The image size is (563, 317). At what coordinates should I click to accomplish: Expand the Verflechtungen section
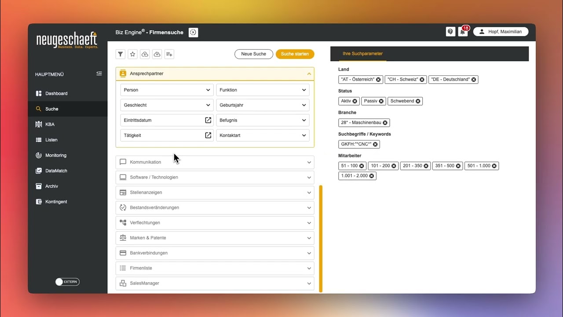[215, 223]
